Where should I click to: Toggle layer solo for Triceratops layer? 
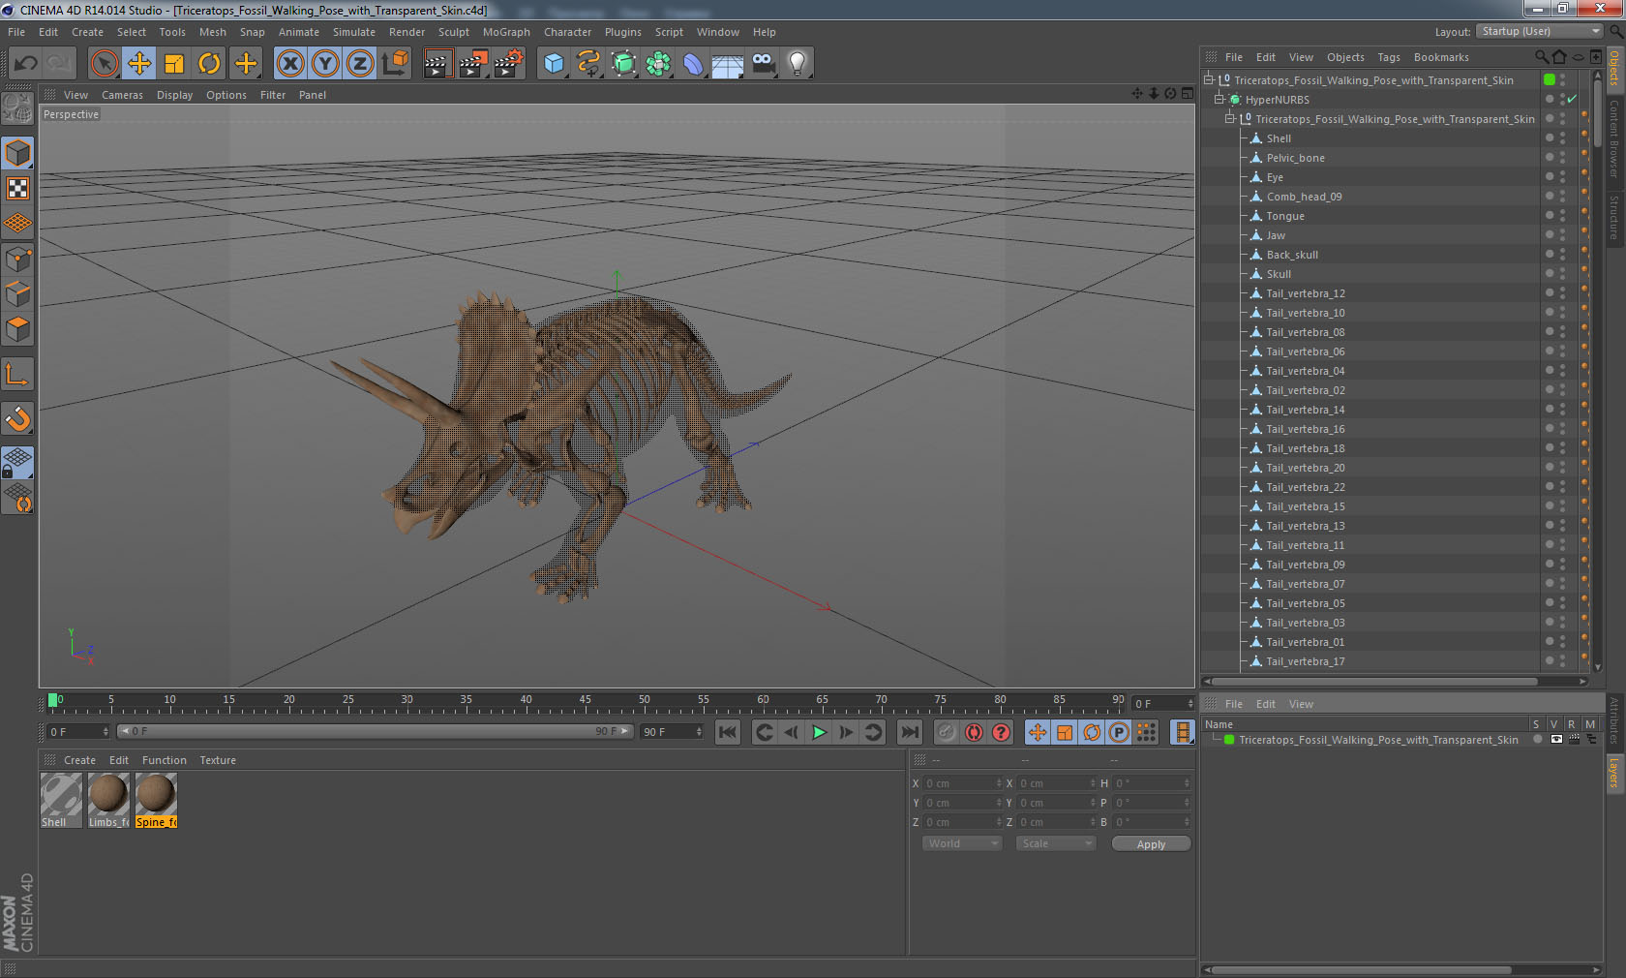click(x=1537, y=740)
